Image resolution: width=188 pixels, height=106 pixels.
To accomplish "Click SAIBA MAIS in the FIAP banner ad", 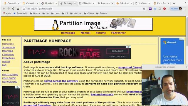I will 117,51.
